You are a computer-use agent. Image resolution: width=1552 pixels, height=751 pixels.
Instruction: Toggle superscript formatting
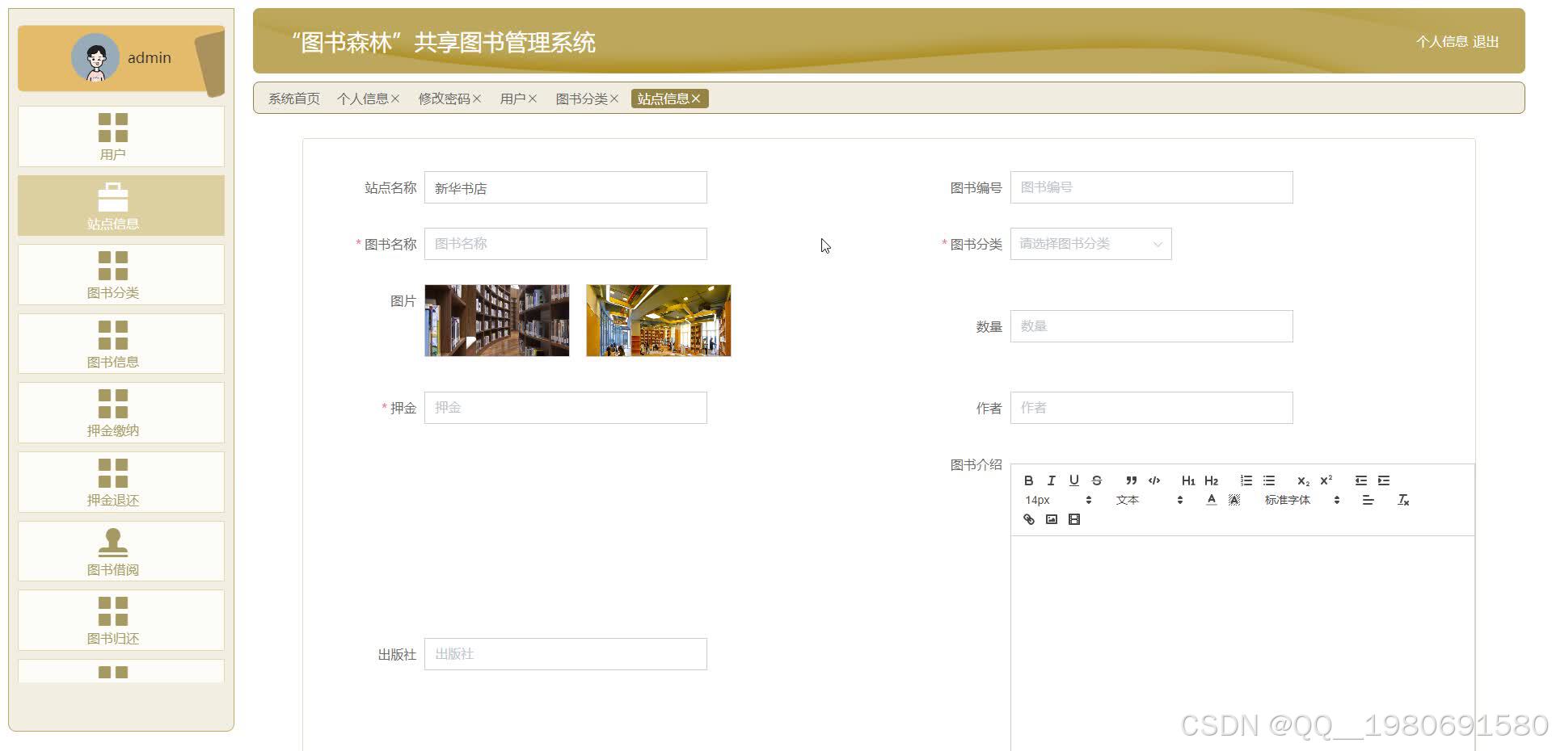pos(1326,480)
